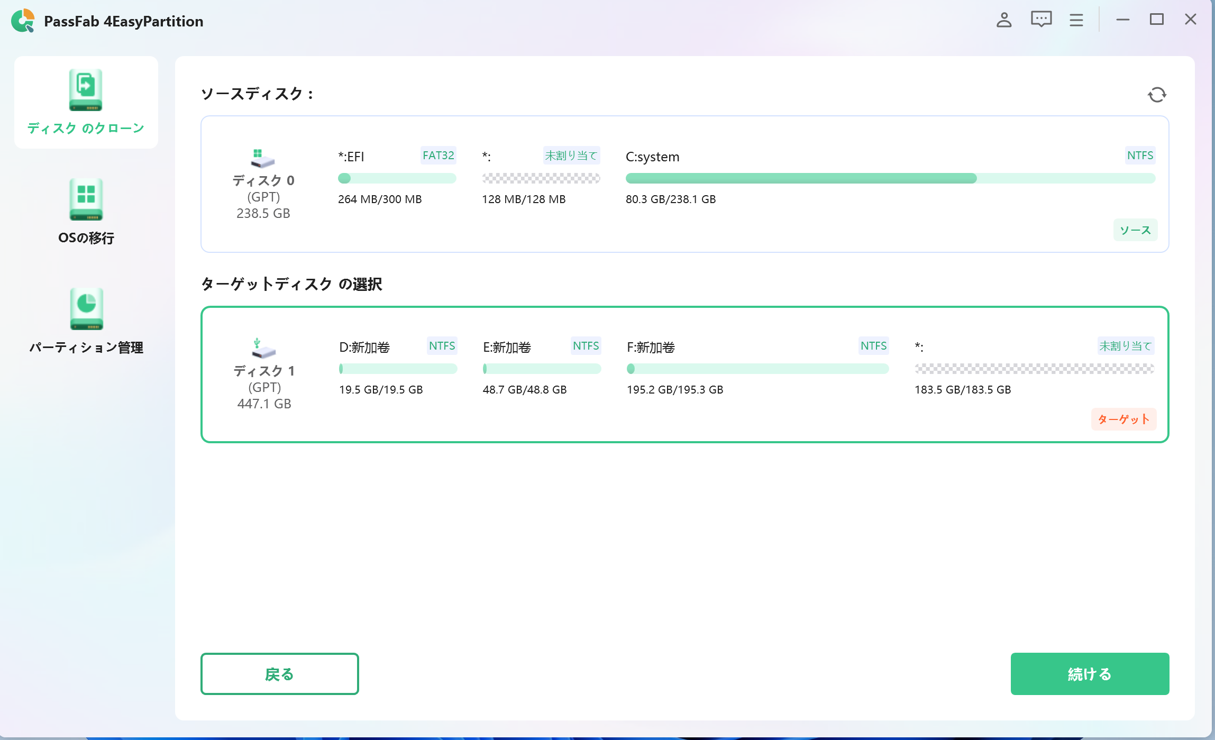
Task: Click the PassFab 4EasyPartition logo
Action: pos(24,21)
